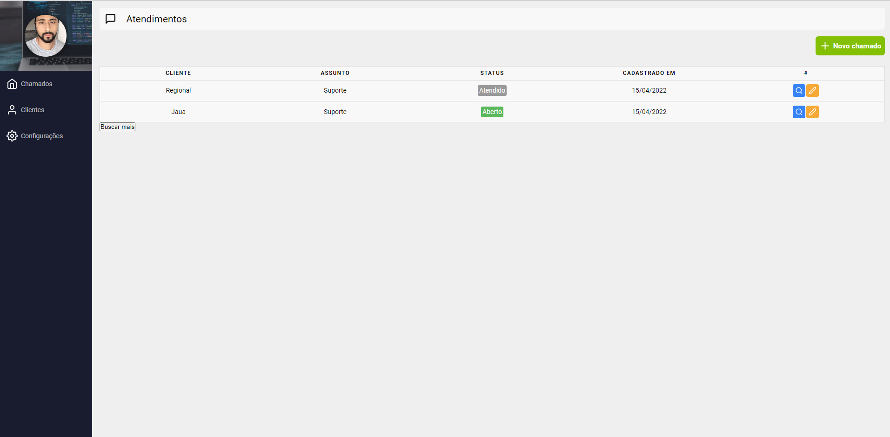Click the orange edit pencil on the Jaua row

coord(812,112)
